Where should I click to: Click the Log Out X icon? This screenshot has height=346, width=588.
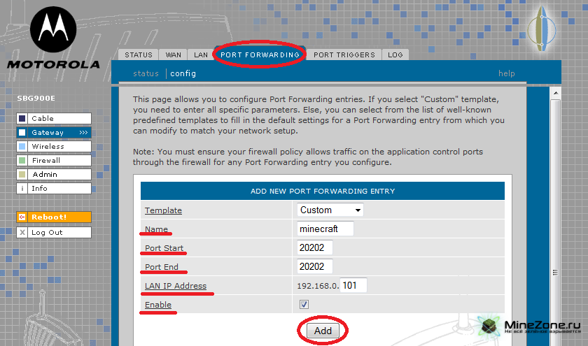[x=22, y=233]
